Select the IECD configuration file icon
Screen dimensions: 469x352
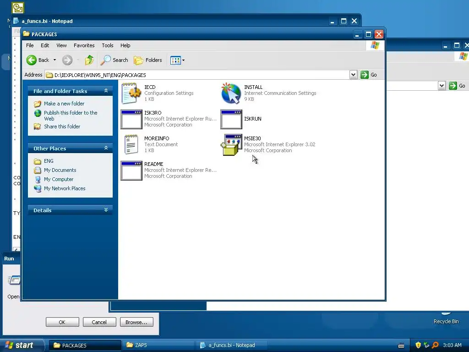pos(131,93)
